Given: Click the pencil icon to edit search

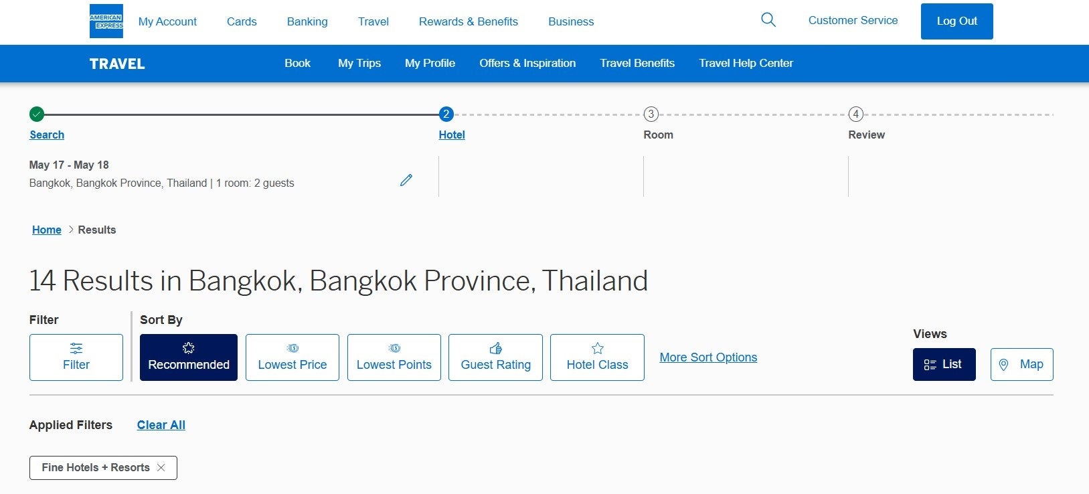Looking at the screenshot, I should 406,180.
